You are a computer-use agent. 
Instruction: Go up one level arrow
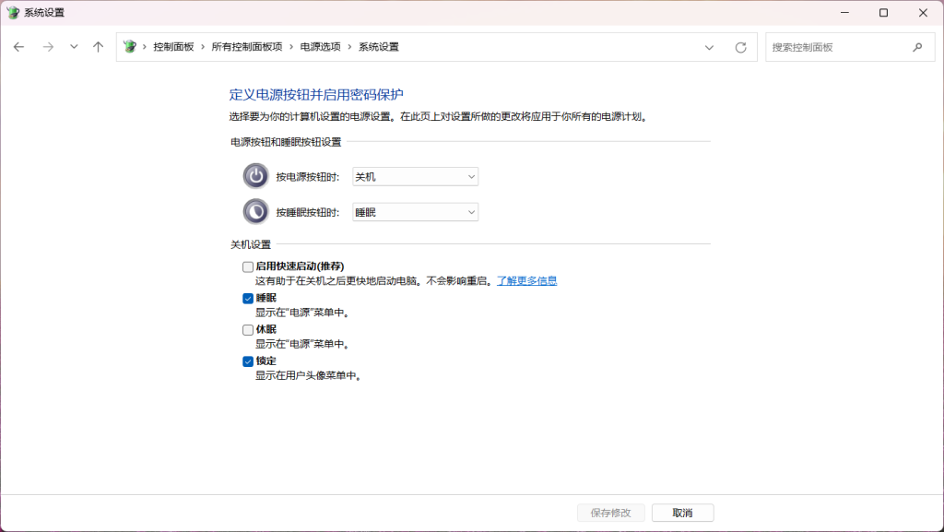pyautogui.click(x=98, y=47)
